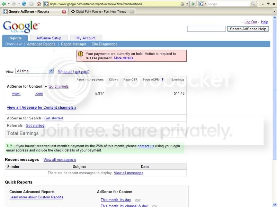Open Report Manager link
277x207 pixels.
pos(73,44)
